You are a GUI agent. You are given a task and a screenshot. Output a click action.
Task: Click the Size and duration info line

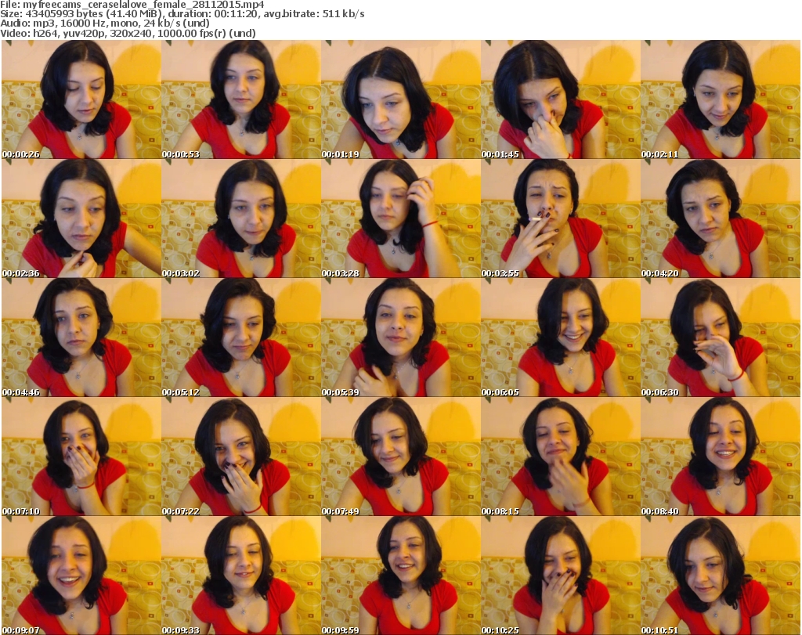(182, 14)
